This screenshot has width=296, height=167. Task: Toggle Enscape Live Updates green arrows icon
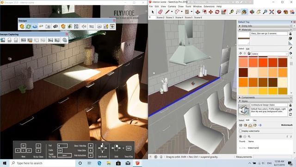28,26
